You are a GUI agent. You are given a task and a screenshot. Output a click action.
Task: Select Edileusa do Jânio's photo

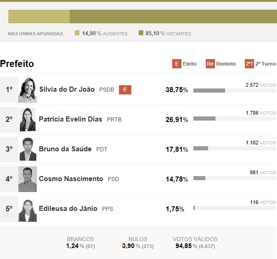click(x=28, y=209)
